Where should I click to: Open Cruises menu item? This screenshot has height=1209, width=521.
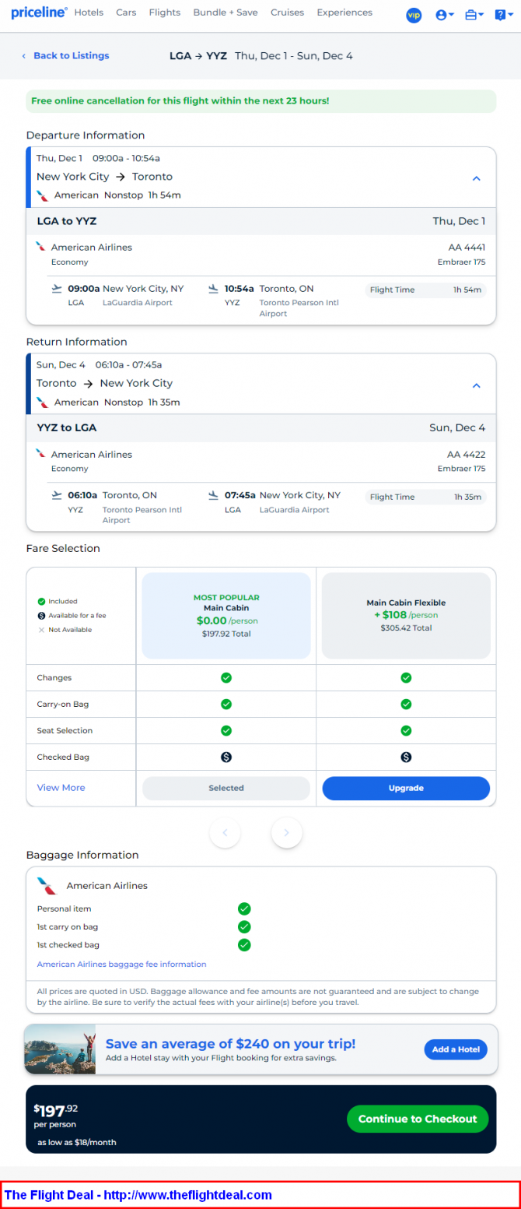coord(287,12)
